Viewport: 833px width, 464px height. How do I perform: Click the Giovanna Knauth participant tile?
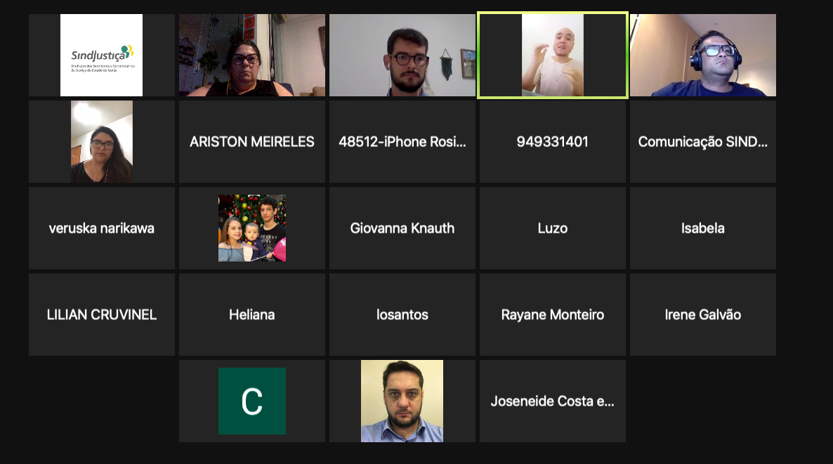[402, 228]
